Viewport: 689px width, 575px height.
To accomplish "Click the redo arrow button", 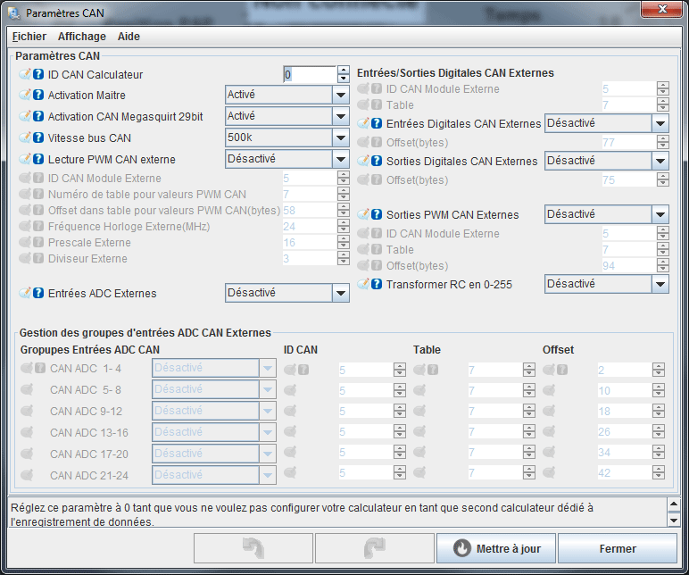I will 374,549.
